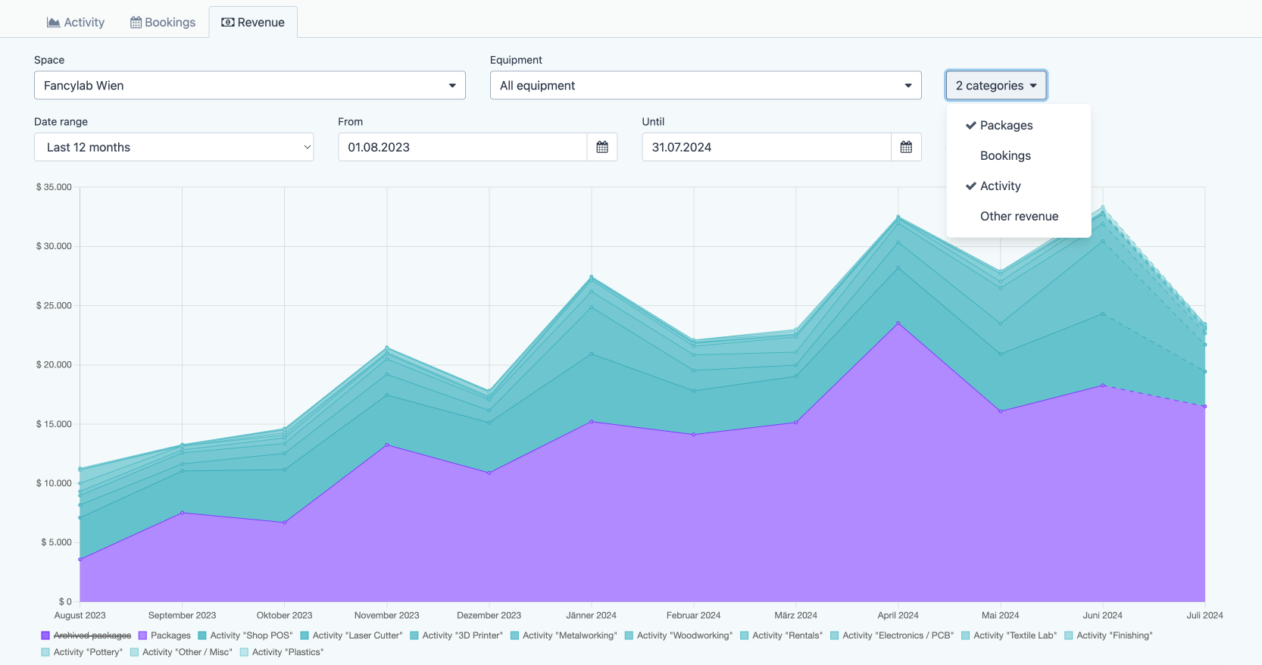Switch to the Bookings tab

pyautogui.click(x=163, y=22)
